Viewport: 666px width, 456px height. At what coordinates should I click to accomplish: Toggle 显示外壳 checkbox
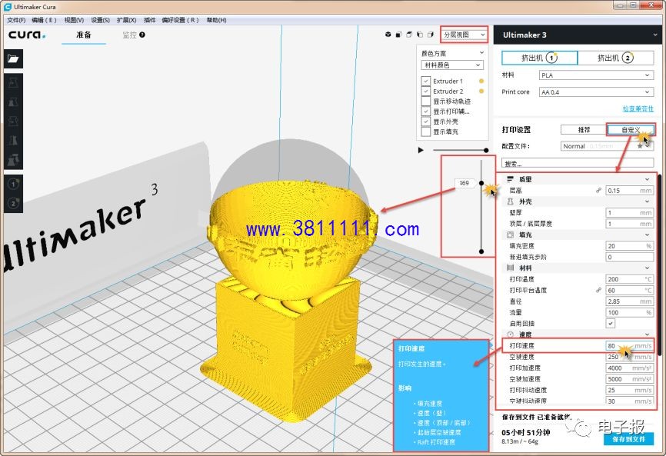point(425,121)
